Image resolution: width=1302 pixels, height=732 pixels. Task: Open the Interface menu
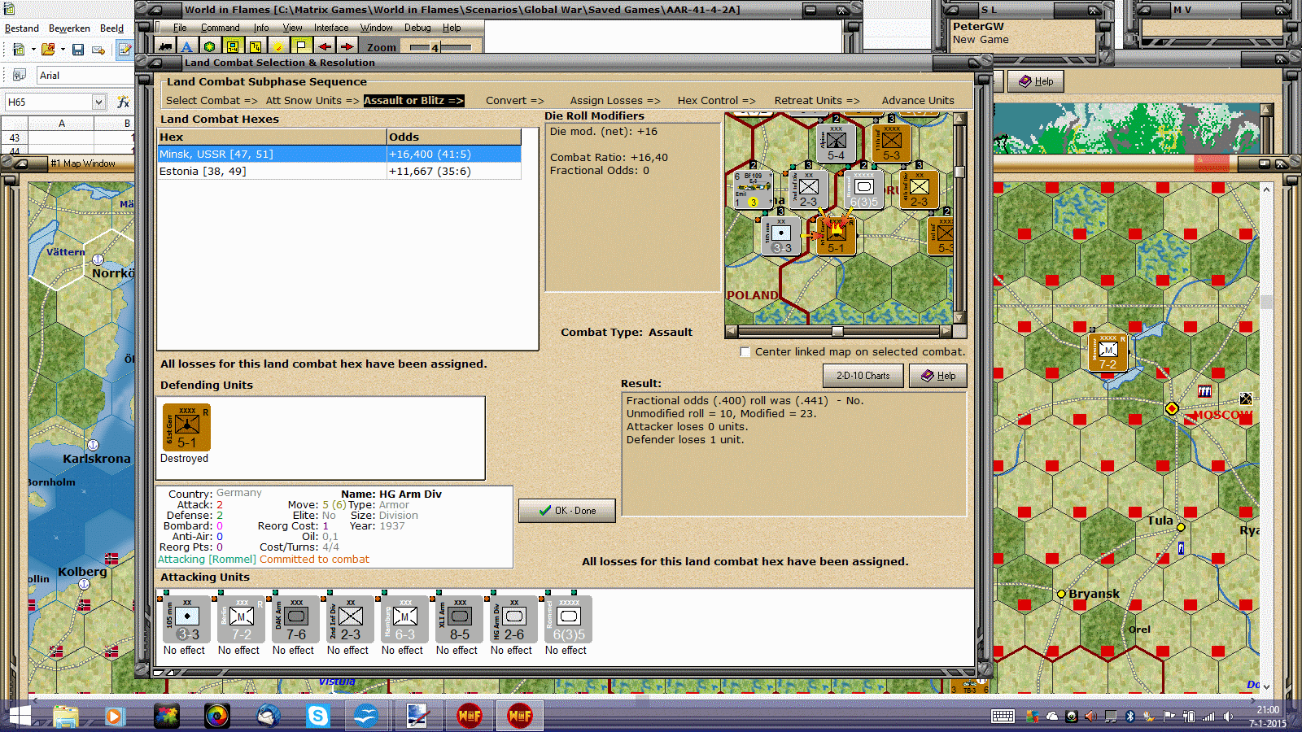[x=331, y=28]
